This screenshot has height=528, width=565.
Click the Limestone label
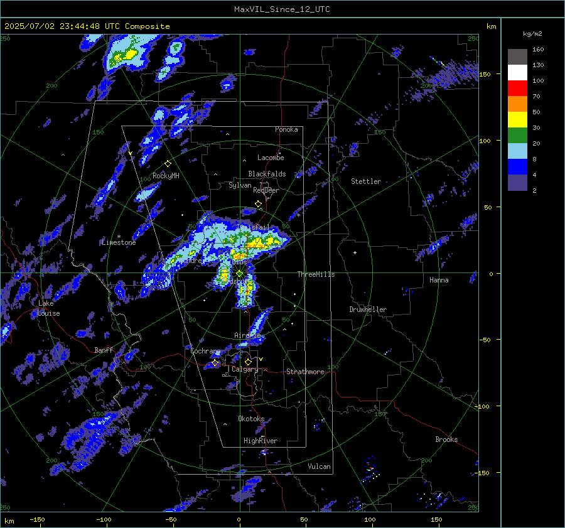pyautogui.click(x=119, y=242)
